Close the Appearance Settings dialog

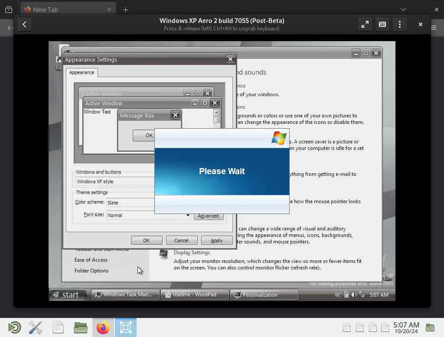click(x=230, y=59)
